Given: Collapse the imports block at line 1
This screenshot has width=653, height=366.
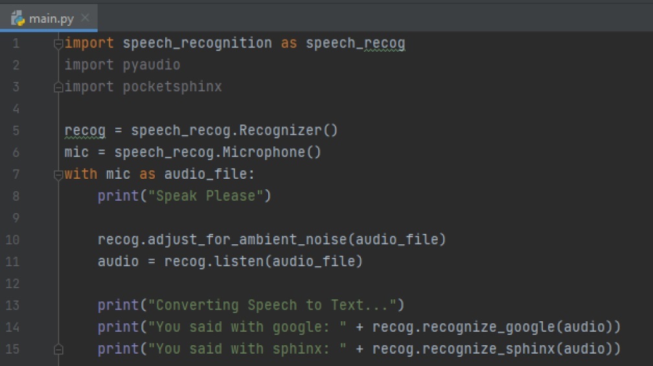Looking at the screenshot, I should [x=58, y=43].
